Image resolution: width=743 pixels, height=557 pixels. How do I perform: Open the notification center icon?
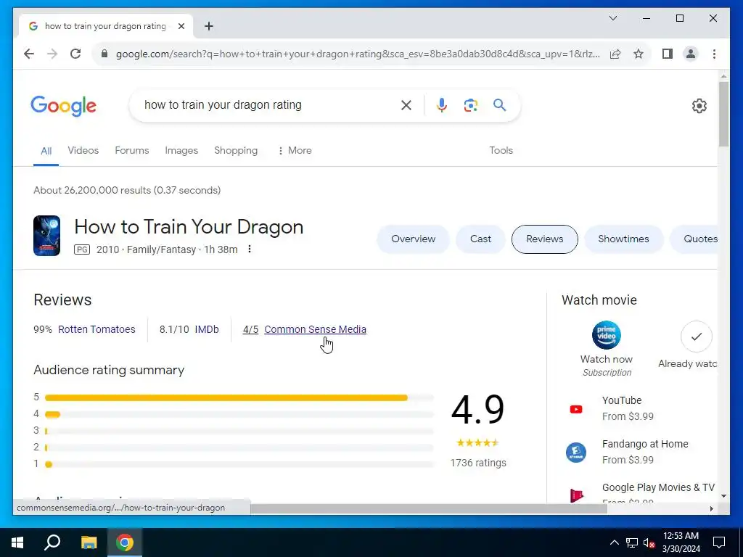pyautogui.click(x=719, y=542)
